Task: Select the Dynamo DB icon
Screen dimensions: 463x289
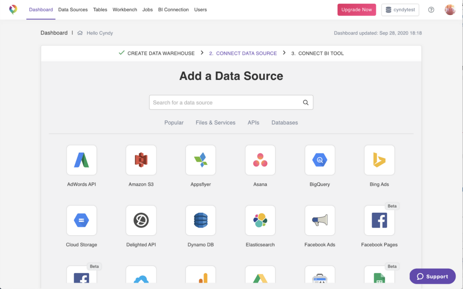Action: [x=200, y=220]
